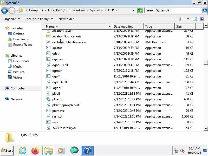Open the Organize dropdown menu
This screenshot has height=156, width=208.
click(x=12, y=19)
